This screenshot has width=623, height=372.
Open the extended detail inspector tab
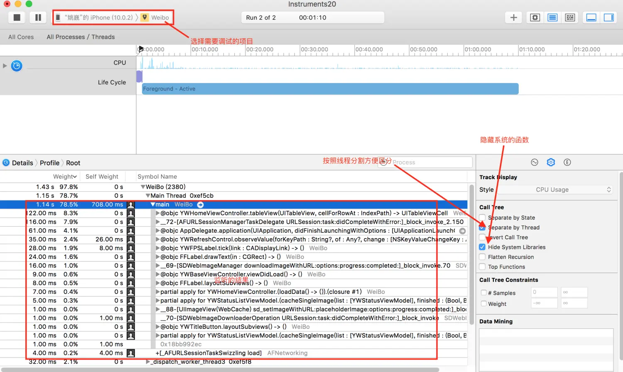point(567,162)
